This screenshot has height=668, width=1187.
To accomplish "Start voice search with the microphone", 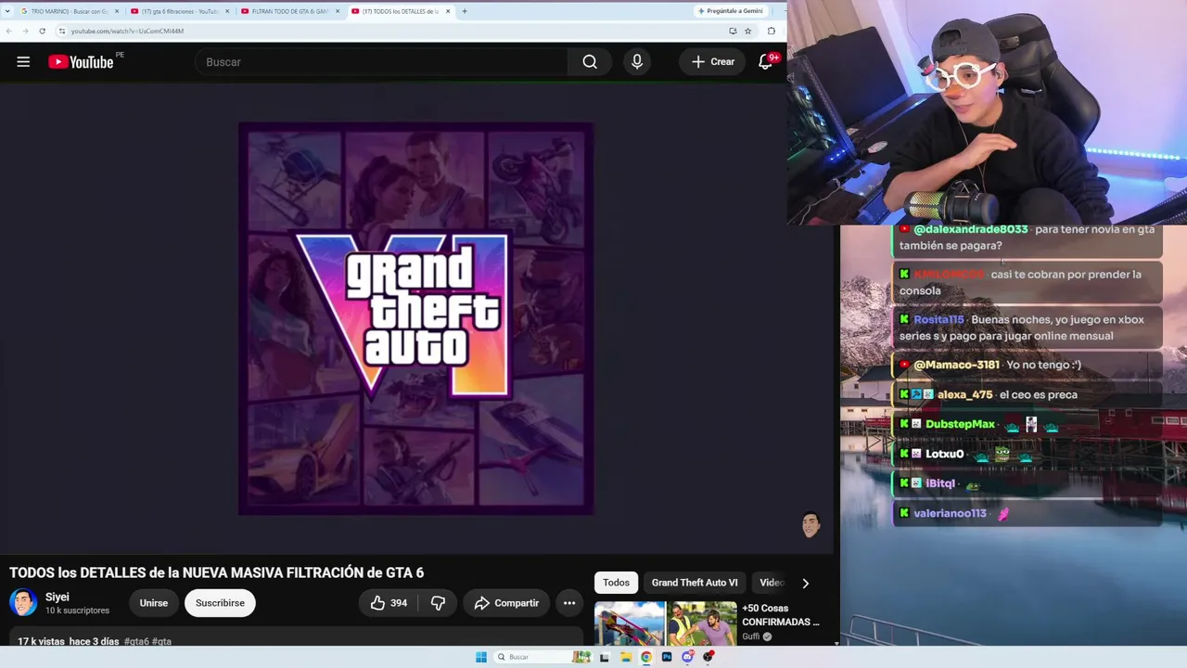I will click(637, 62).
